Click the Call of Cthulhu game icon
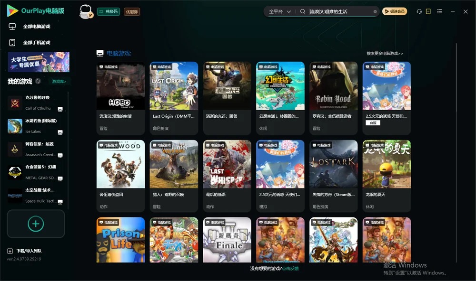Viewport: 476px width, 281px height. pos(15,103)
